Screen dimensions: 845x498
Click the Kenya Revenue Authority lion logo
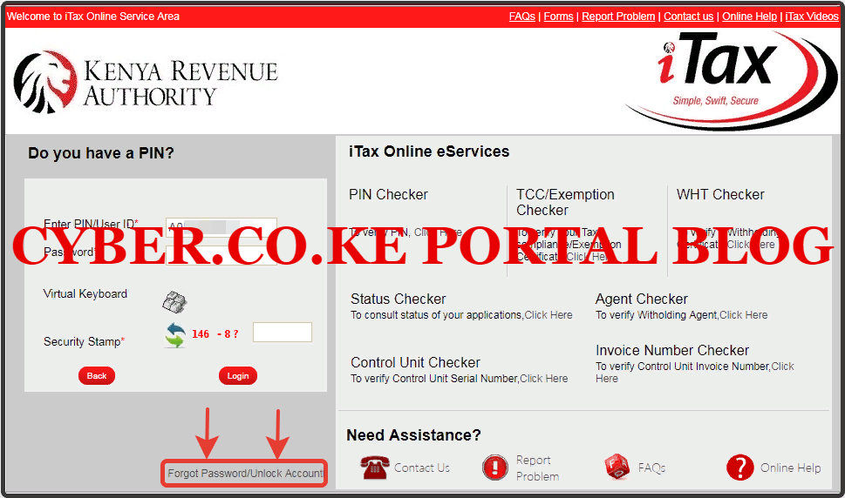[x=45, y=83]
